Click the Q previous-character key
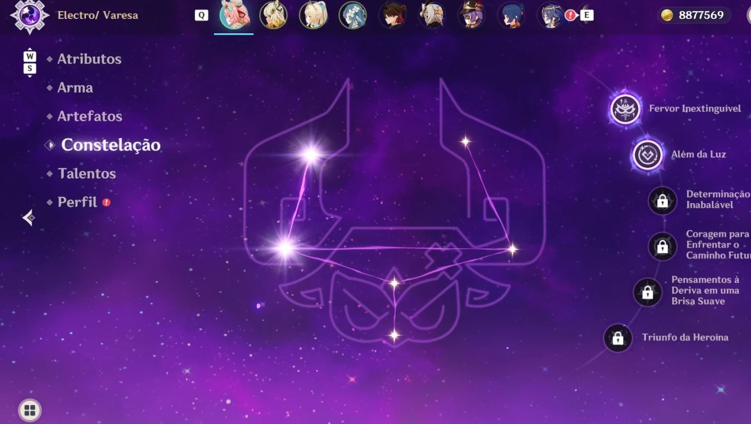The height and width of the screenshot is (424, 751). [x=201, y=15]
